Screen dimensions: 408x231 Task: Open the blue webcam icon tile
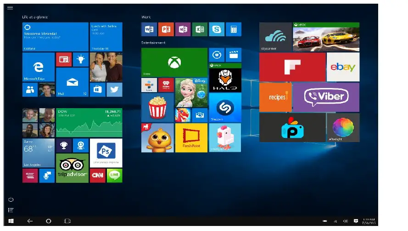click(x=81, y=145)
